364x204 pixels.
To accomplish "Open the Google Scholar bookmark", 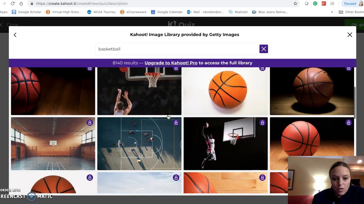I will click(x=26, y=12).
